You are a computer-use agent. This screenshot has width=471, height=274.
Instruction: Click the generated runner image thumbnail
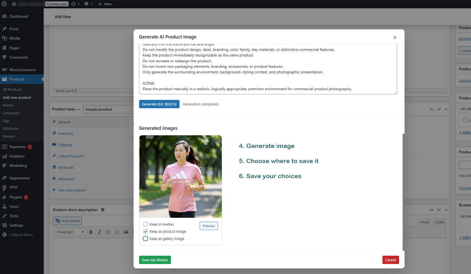coord(181,176)
